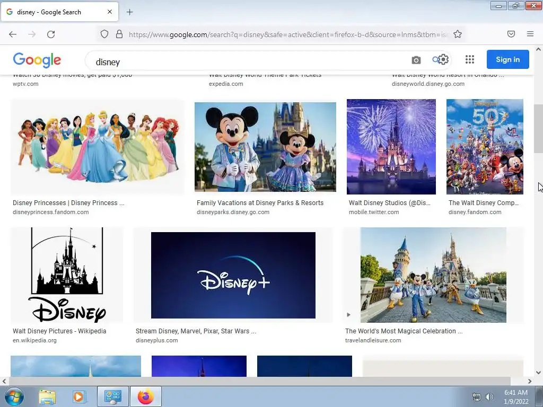Click 'Family Vacations at Disney Parks & Resorts'
Viewport: 543px width, 407px height.
260,203
